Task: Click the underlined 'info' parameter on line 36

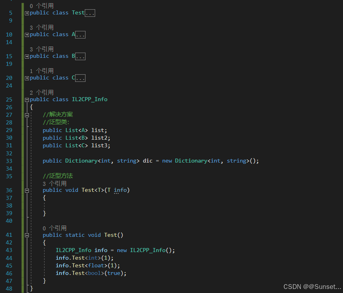Action: pyautogui.click(x=120, y=190)
